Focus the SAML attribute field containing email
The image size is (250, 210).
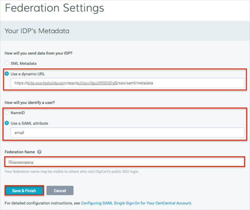(127, 133)
